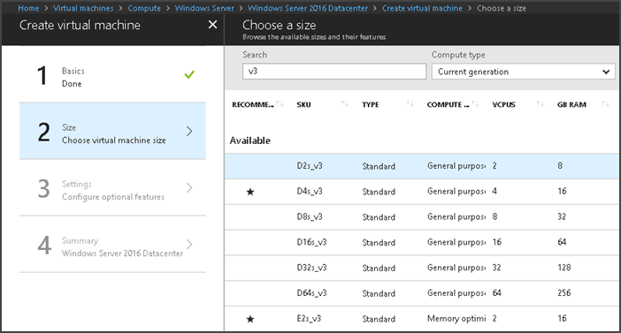Click the 32 vCPUs value in D32s_v3 row

[496, 268]
